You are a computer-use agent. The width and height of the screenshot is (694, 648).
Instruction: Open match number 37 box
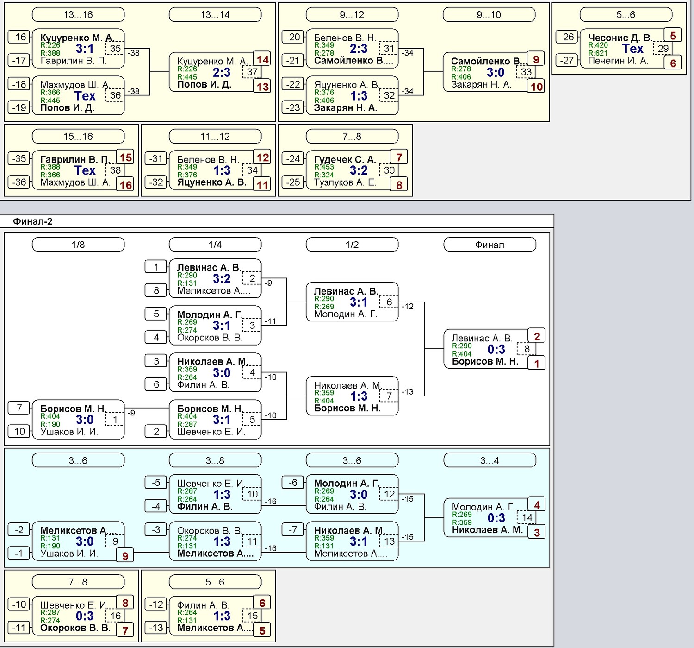252,72
